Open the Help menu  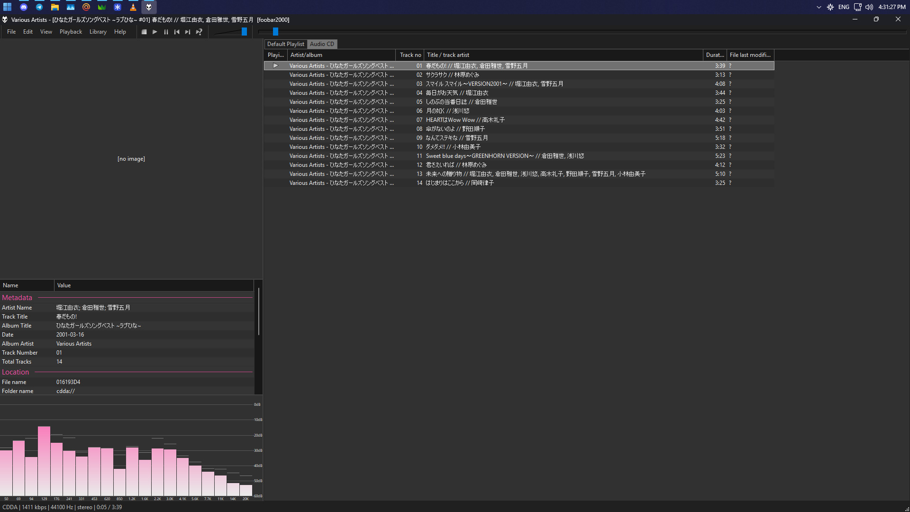pyautogui.click(x=120, y=32)
